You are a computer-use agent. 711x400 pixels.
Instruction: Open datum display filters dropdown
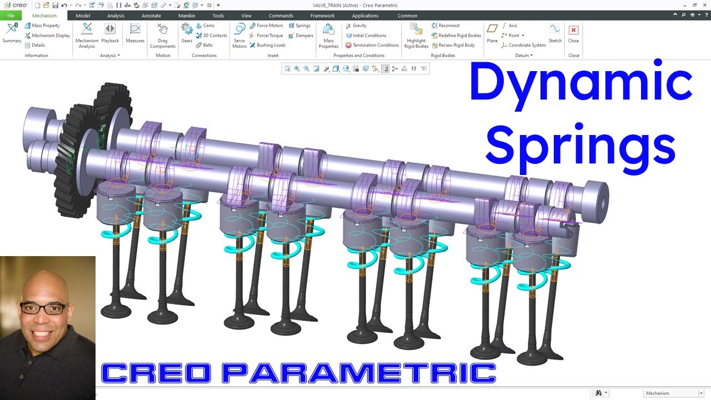375,69
